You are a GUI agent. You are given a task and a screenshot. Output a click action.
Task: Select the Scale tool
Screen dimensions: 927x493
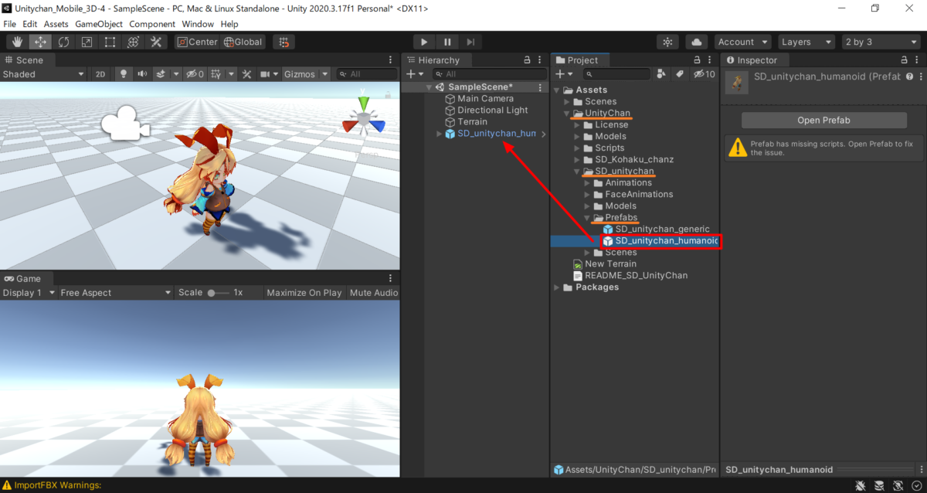click(87, 42)
